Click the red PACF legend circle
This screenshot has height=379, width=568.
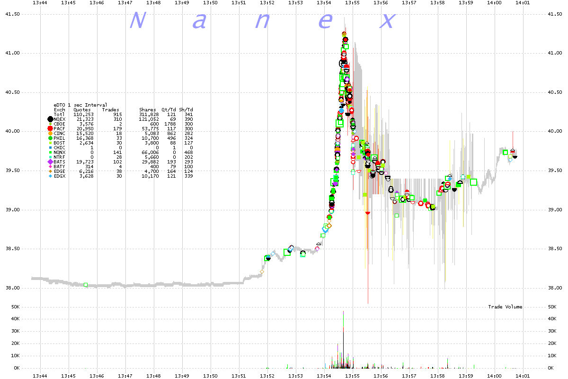[x=50, y=129]
